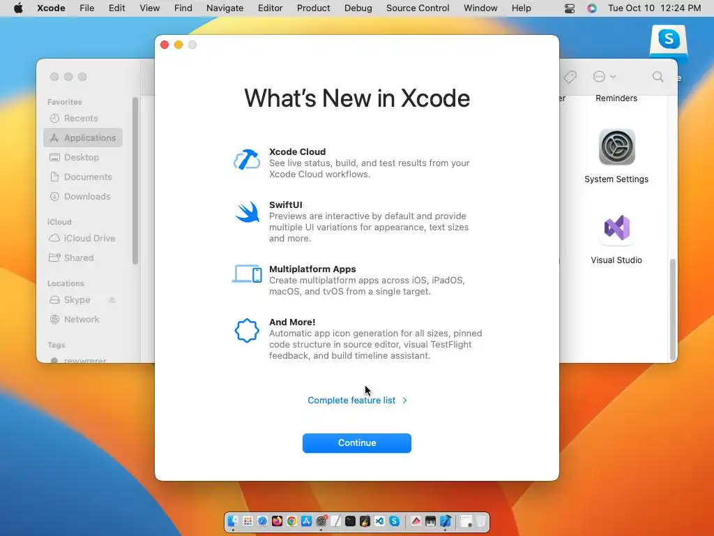Select Shared in Finder sidebar
This screenshot has width=714, height=536.
(83, 258)
